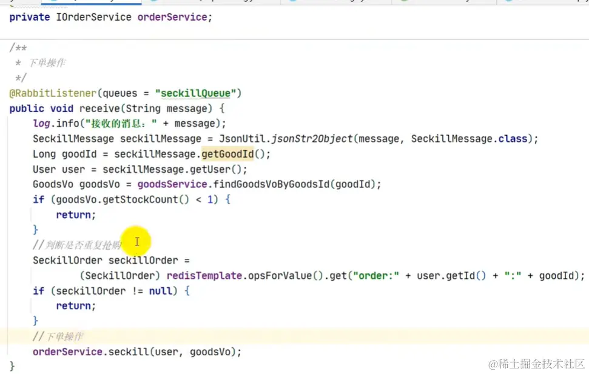Select the findGoodsVoByGoodsId method call
The height and width of the screenshot is (374, 589).
pos(271,184)
